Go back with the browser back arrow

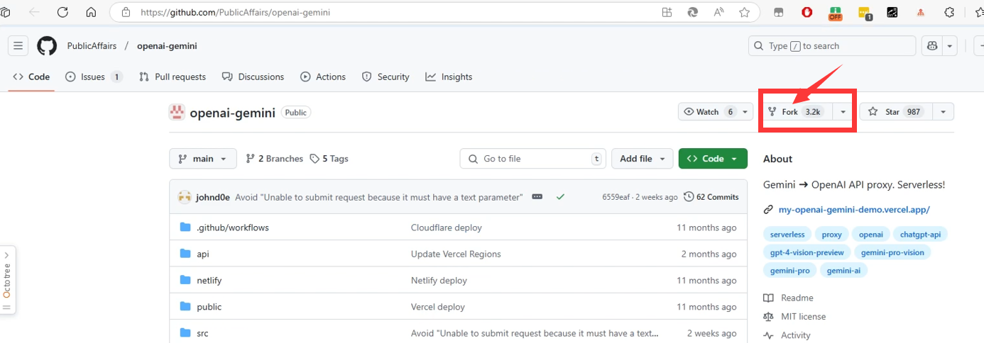[x=34, y=12]
